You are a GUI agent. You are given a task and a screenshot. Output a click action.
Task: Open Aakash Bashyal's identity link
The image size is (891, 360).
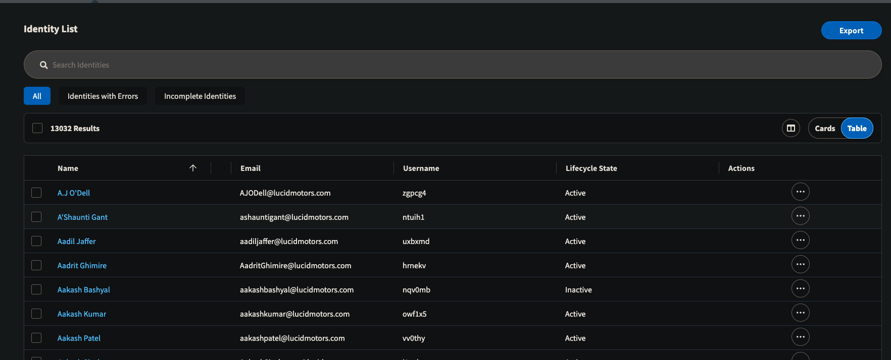point(83,289)
